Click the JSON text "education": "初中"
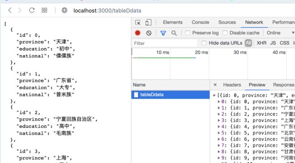This screenshot has width=295, height=163. click(x=46, y=49)
